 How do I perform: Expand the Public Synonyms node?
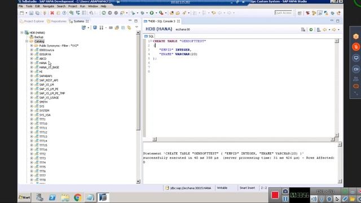click(32, 46)
